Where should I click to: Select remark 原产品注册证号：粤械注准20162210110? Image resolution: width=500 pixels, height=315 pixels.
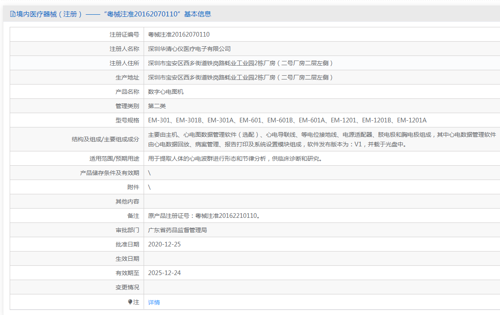205,216
